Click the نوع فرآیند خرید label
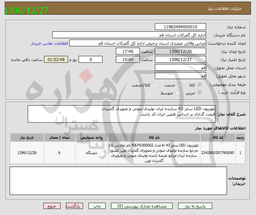This screenshot has width=256, height=215. pyautogui.click(x=232, y=92)
